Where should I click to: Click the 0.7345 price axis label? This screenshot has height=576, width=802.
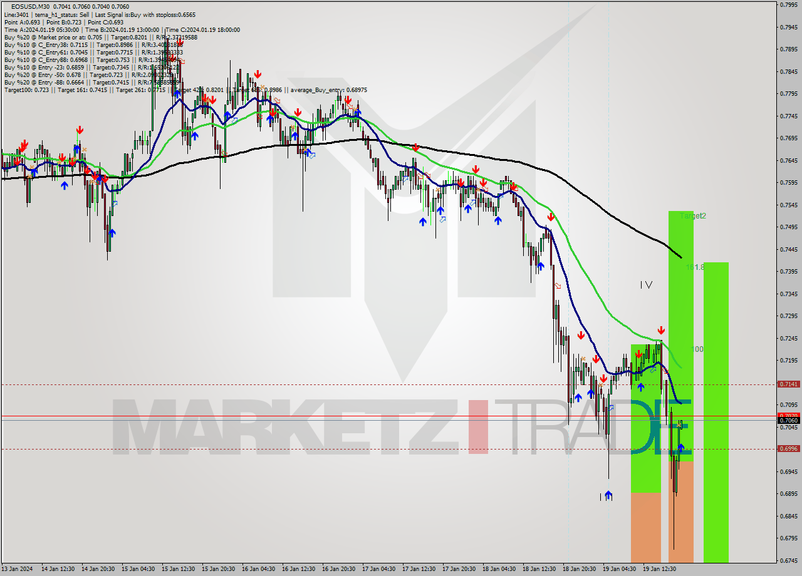788,294
